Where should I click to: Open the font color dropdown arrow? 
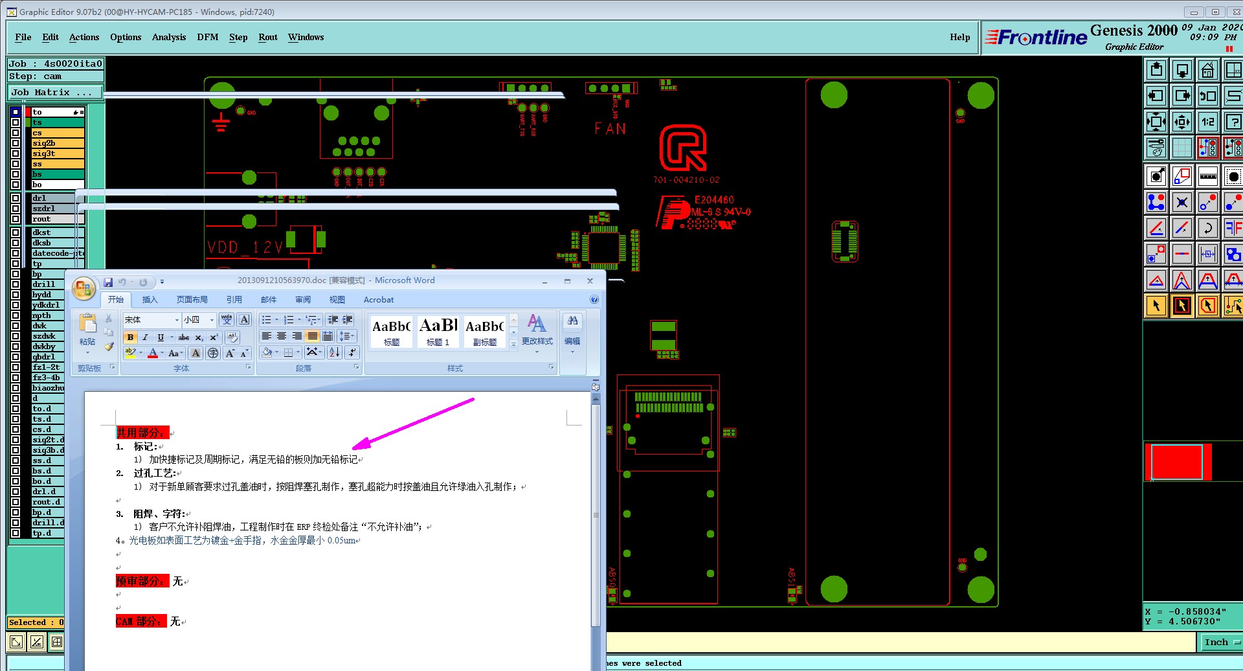click(162, 353)
